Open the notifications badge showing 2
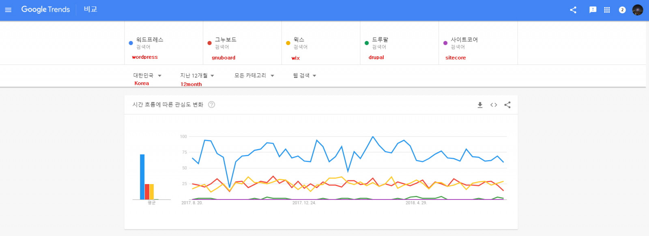 pos(622,10)
